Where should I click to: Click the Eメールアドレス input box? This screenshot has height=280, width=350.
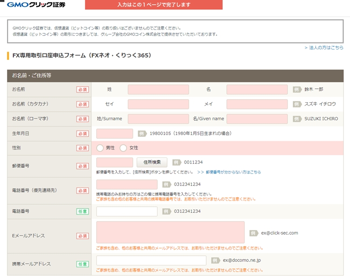coord(170,232)
